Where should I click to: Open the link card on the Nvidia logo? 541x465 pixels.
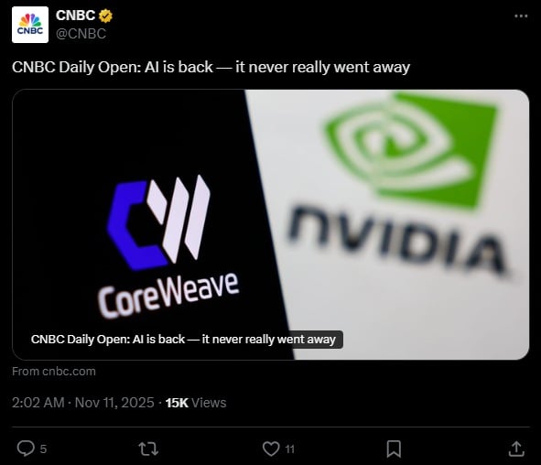coord(411,151)
